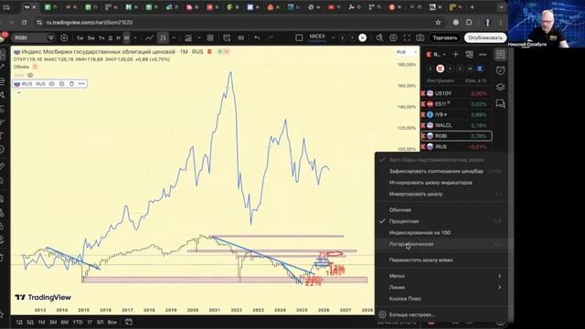Toggle the eye icon on hidden indicator legend
585x329 pixels.
pos(30,75)
